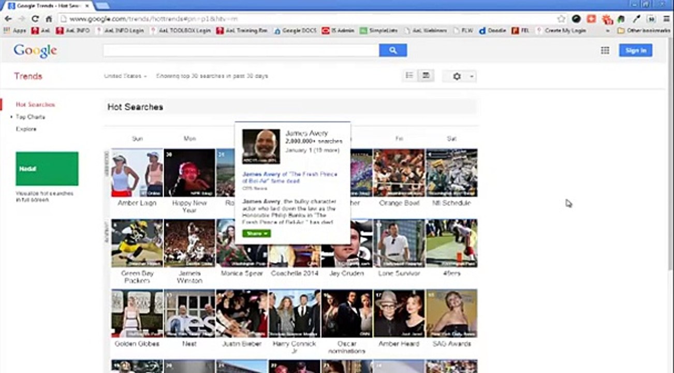Open the Chrome hamburger menu
The width and height of the screenshot is (674, 373).
point(666,19)
